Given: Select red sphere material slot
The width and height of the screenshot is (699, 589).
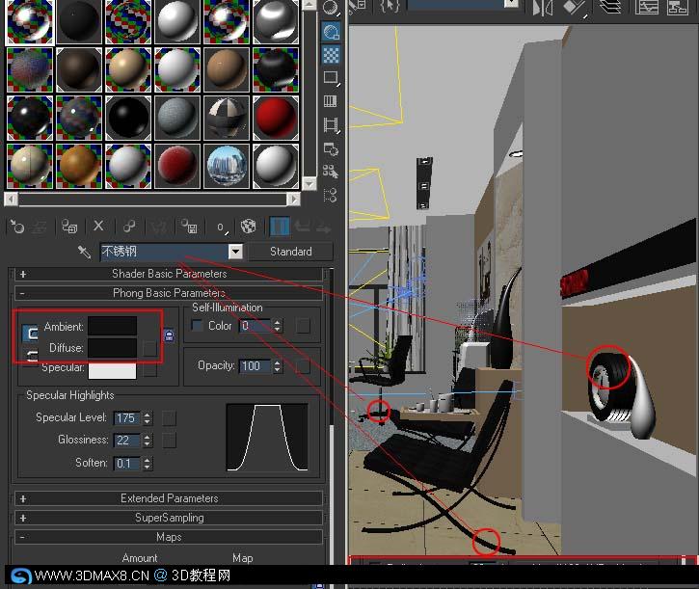Looking at the screenshot, I should pos(276,118).
